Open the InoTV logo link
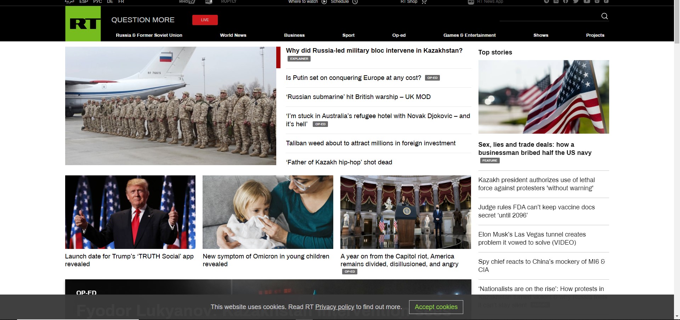 pos(187,1)
